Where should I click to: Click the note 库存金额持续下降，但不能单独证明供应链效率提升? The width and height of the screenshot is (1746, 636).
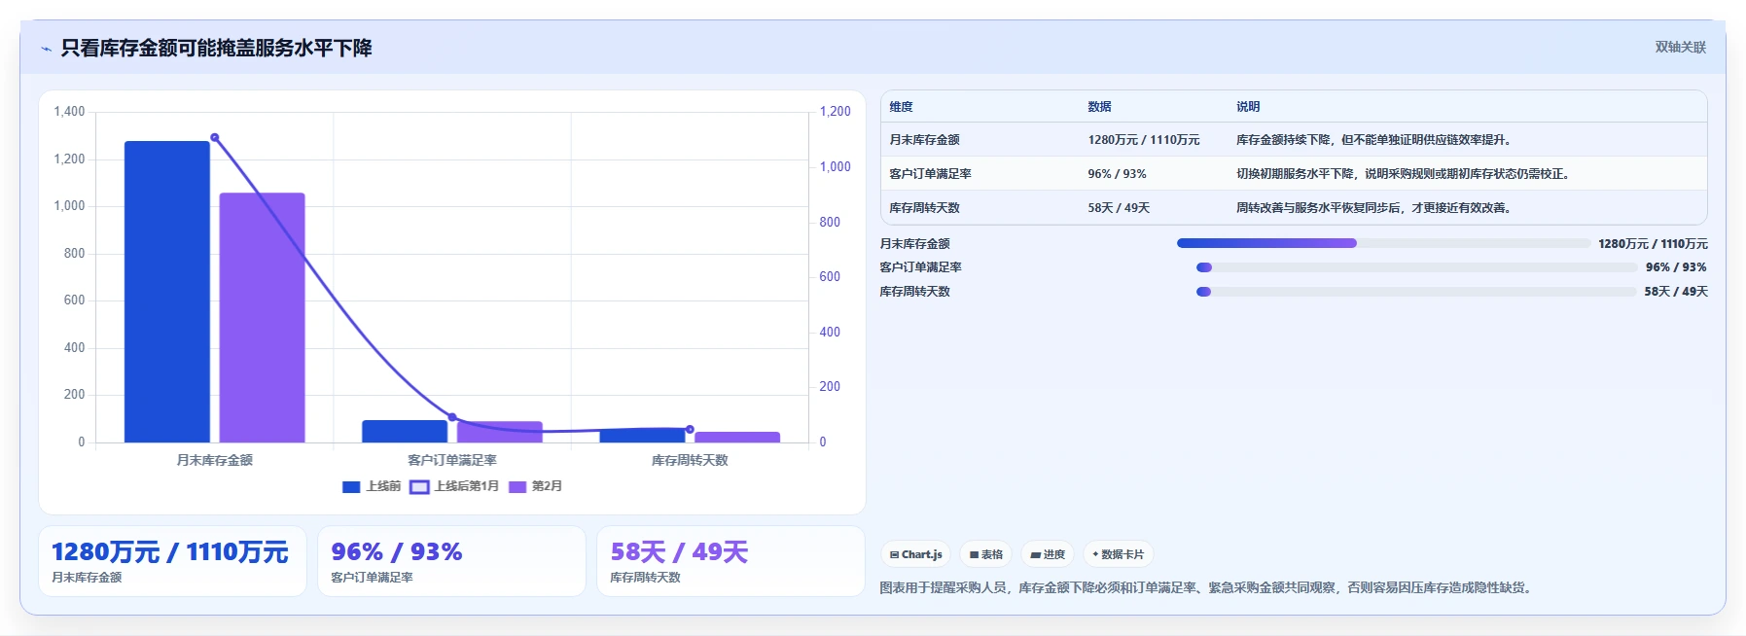click(x=1375, y=140)
